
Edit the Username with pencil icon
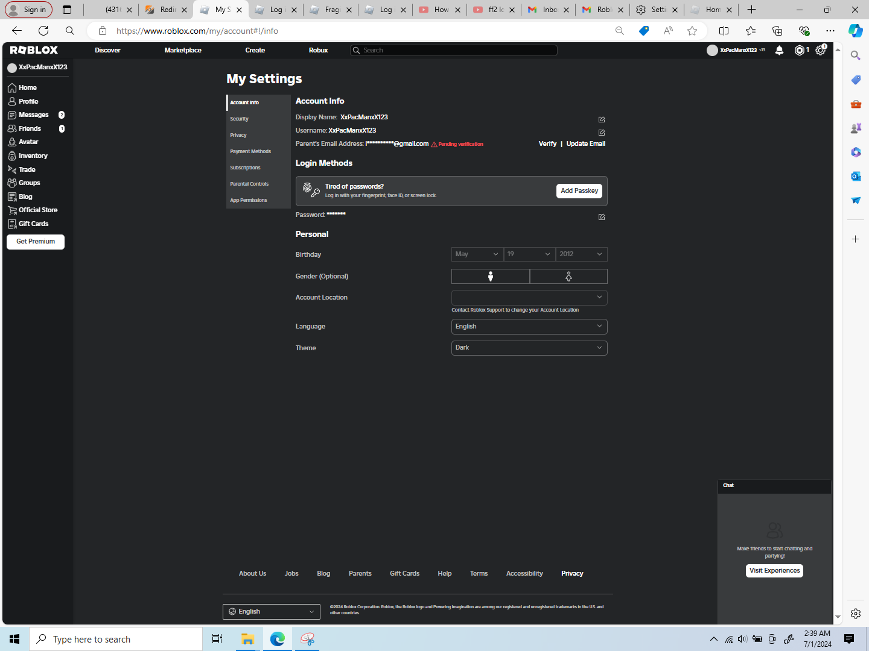pyautogui.click(x=602, y=132)
